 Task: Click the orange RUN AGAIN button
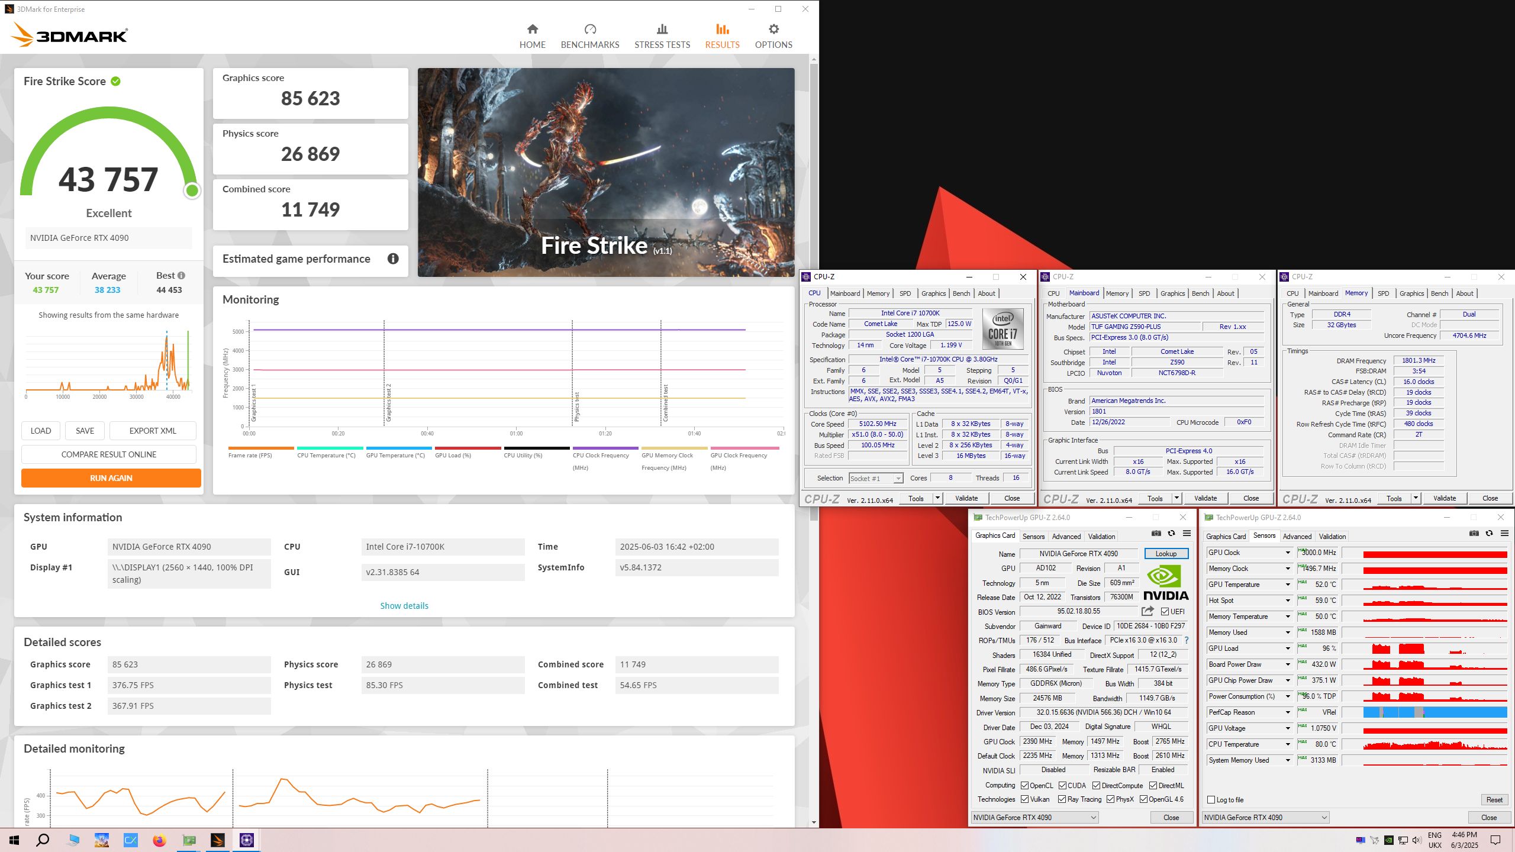coord(111,478)
